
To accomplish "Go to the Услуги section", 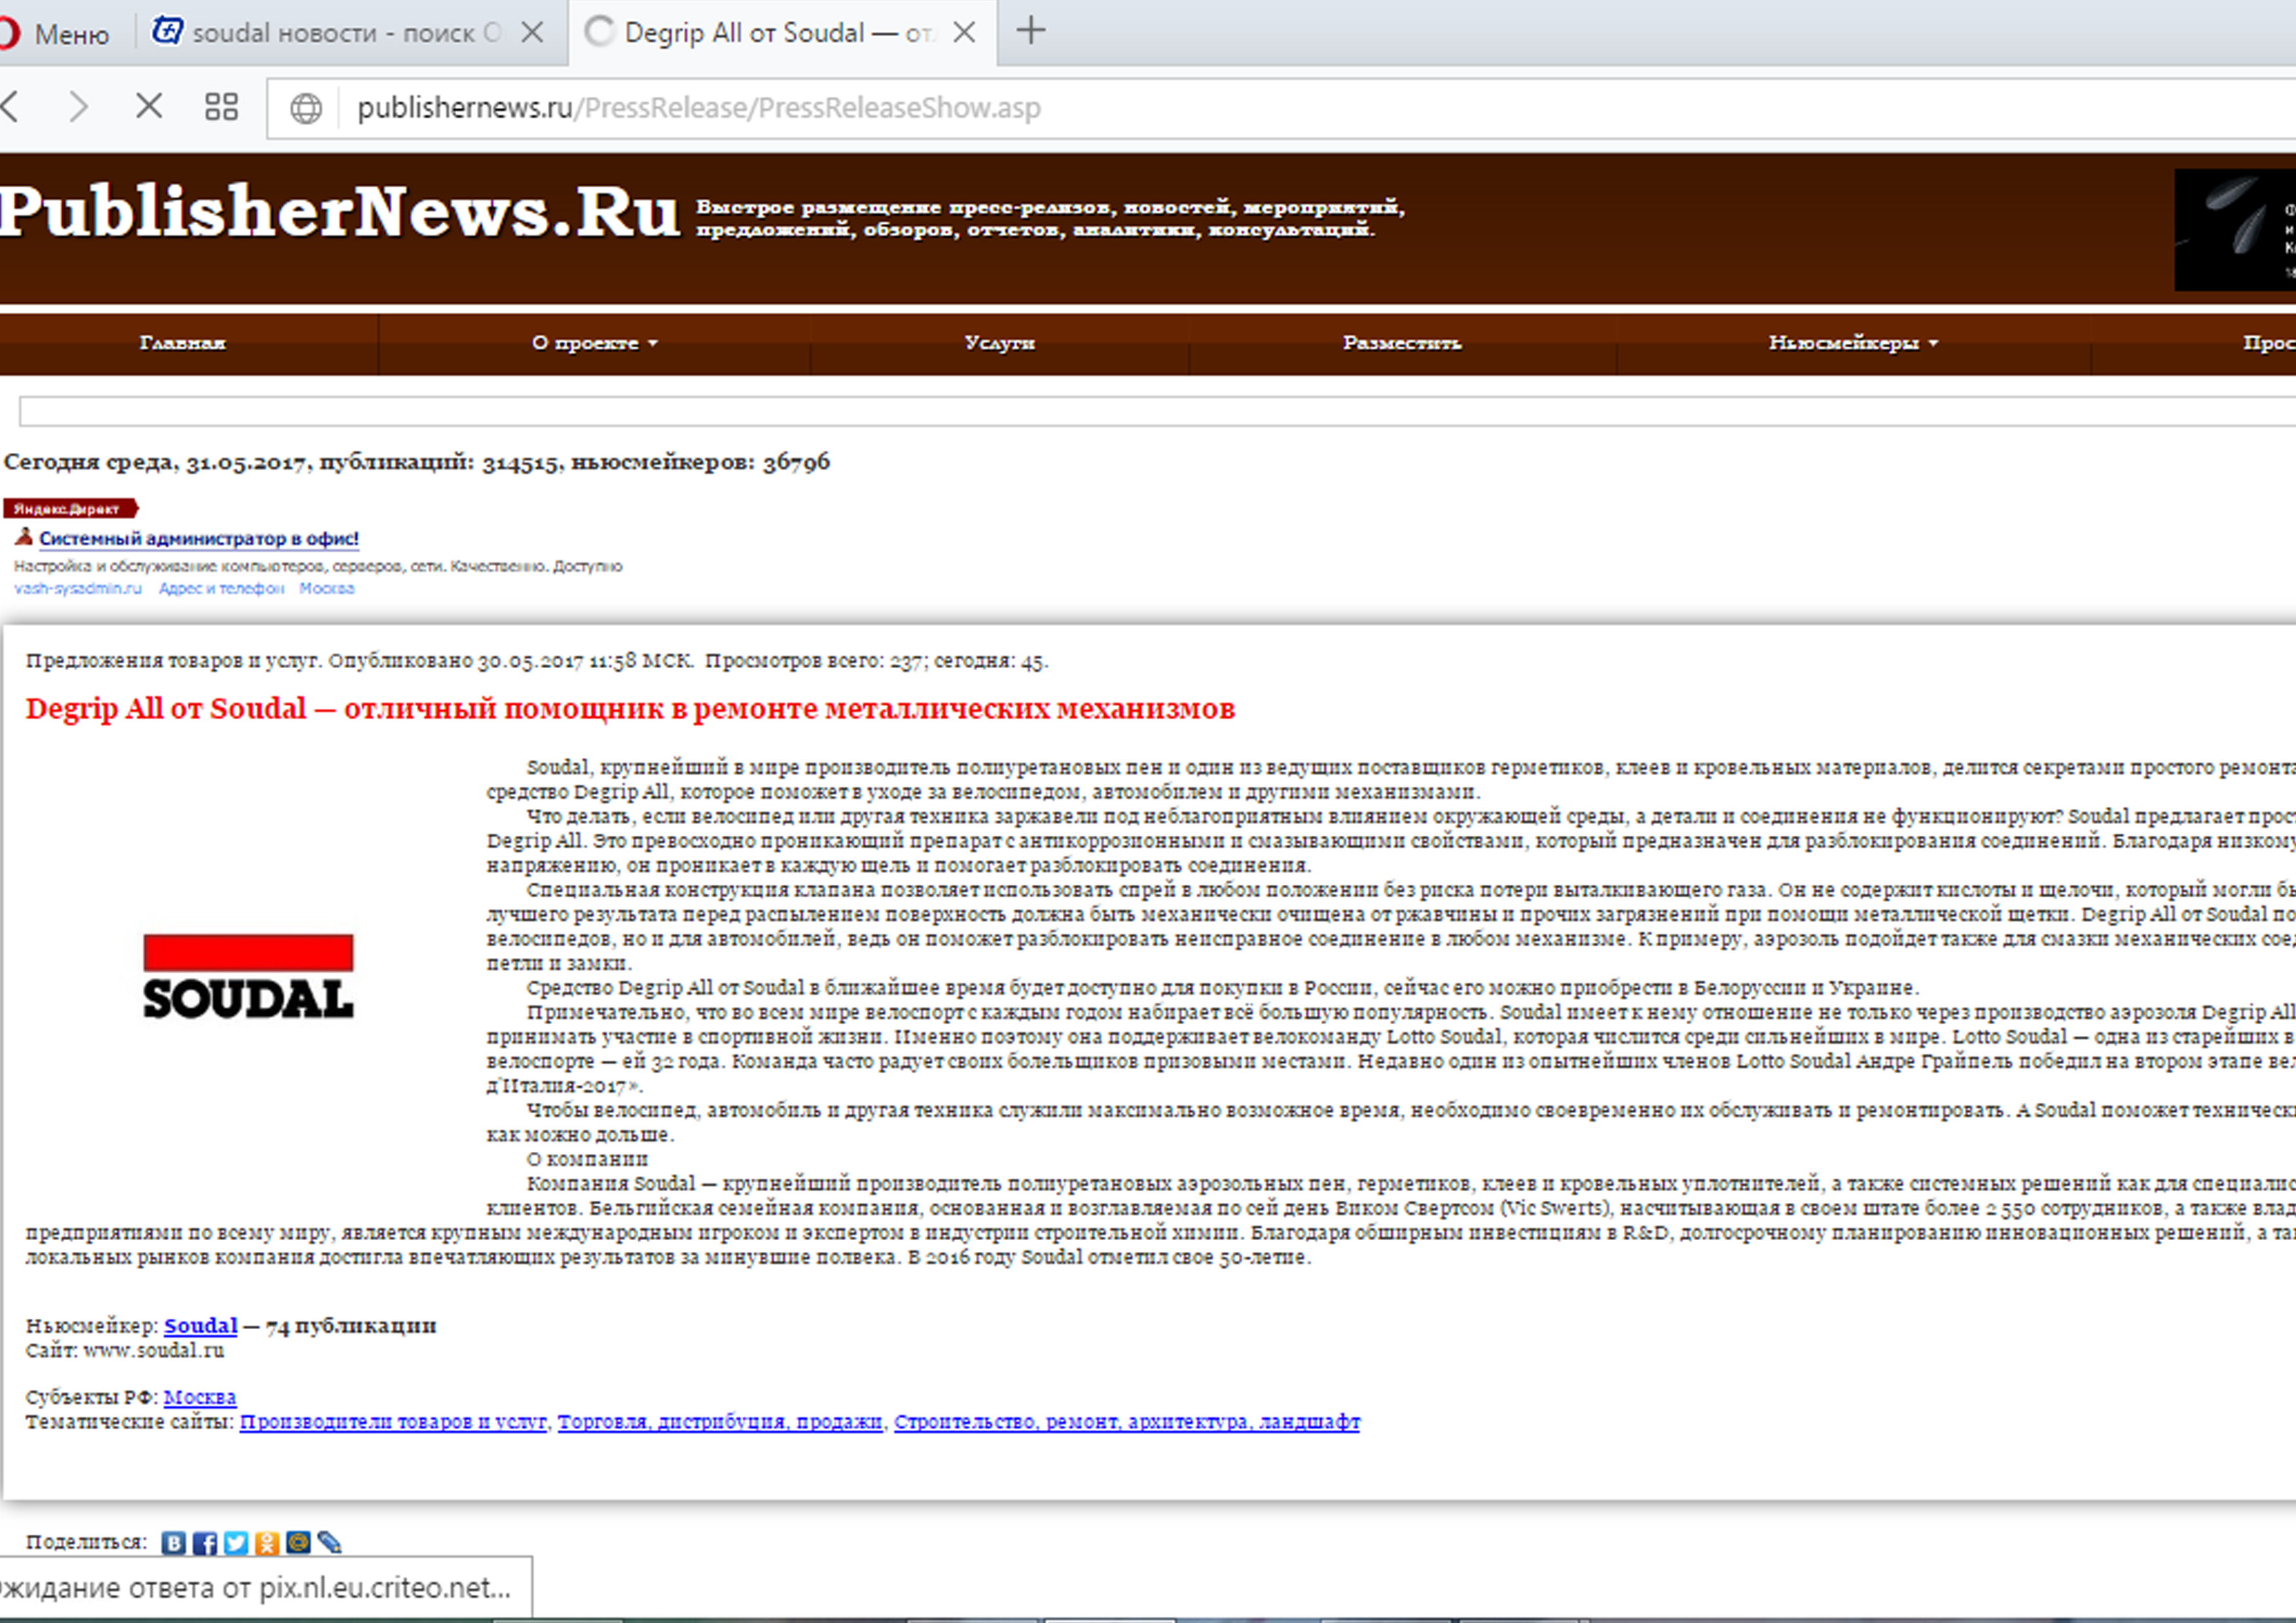I will (x=999, y=343).
